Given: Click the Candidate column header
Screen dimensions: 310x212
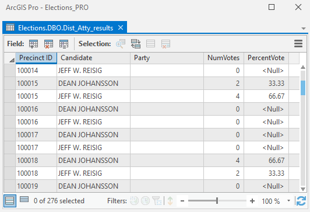Looking at the screenshot, I should coord(93,58).
